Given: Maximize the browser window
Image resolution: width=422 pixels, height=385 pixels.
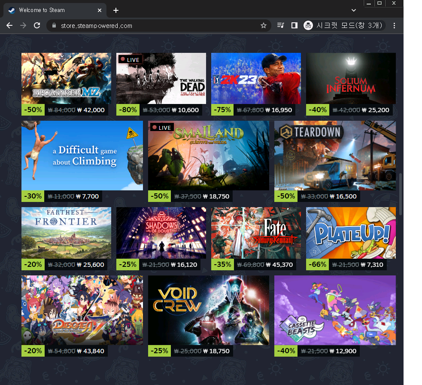Looking at the screenshot, I should coord(379,3).
